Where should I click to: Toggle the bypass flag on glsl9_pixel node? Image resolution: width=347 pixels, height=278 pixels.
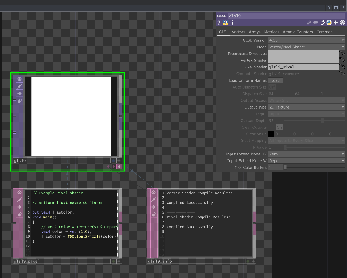19,200
